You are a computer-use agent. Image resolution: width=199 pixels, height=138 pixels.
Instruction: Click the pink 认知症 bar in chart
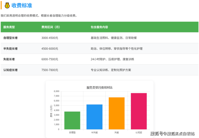pos(139,111)
